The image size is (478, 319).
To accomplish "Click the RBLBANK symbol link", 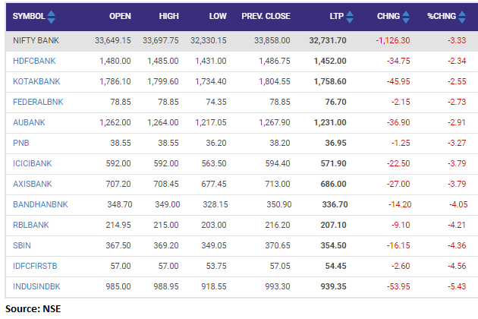I will [31, 226].
